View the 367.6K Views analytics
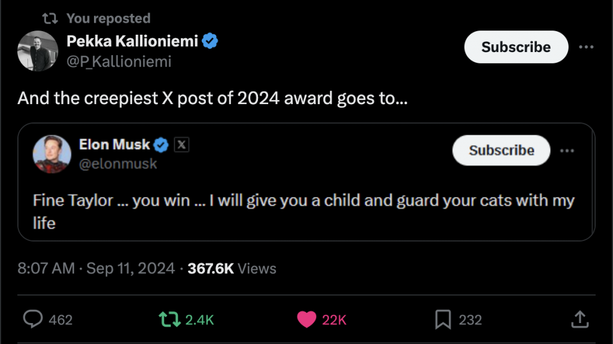This screenshot has width=613, height=344. tap(232, 269)
